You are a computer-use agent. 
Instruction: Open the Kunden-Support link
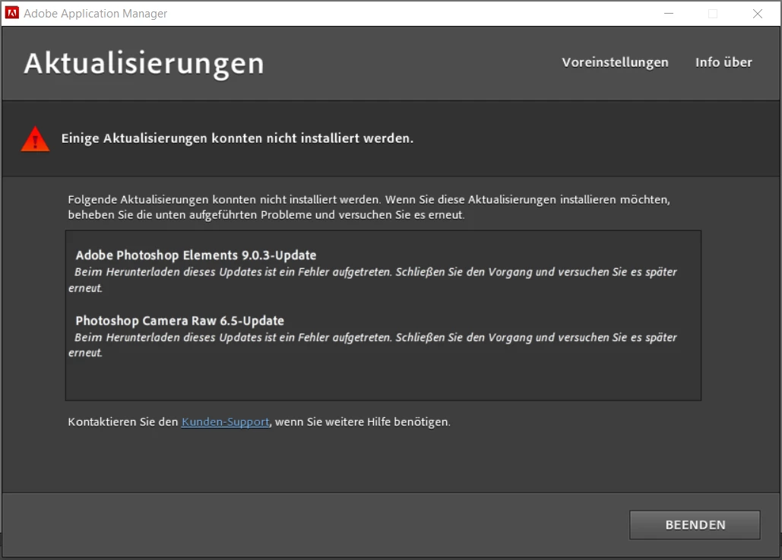pos(226,422)
